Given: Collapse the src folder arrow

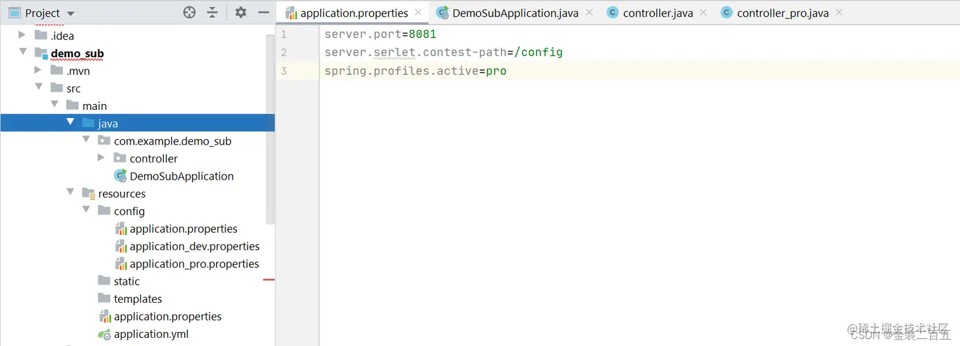Looking at the screenshot, I should 38,87.
